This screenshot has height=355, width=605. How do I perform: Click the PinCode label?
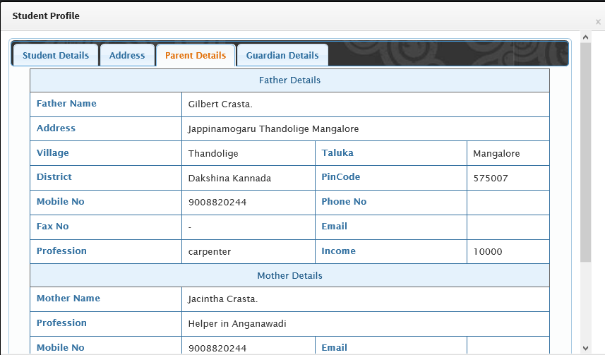[341, 176]
